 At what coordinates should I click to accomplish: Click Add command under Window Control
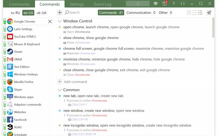tap(72, 82)
